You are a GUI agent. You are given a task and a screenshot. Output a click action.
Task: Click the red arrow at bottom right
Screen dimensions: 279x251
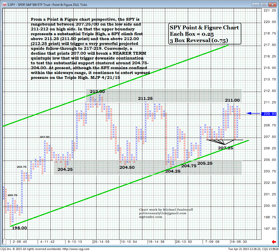[274, 242]
